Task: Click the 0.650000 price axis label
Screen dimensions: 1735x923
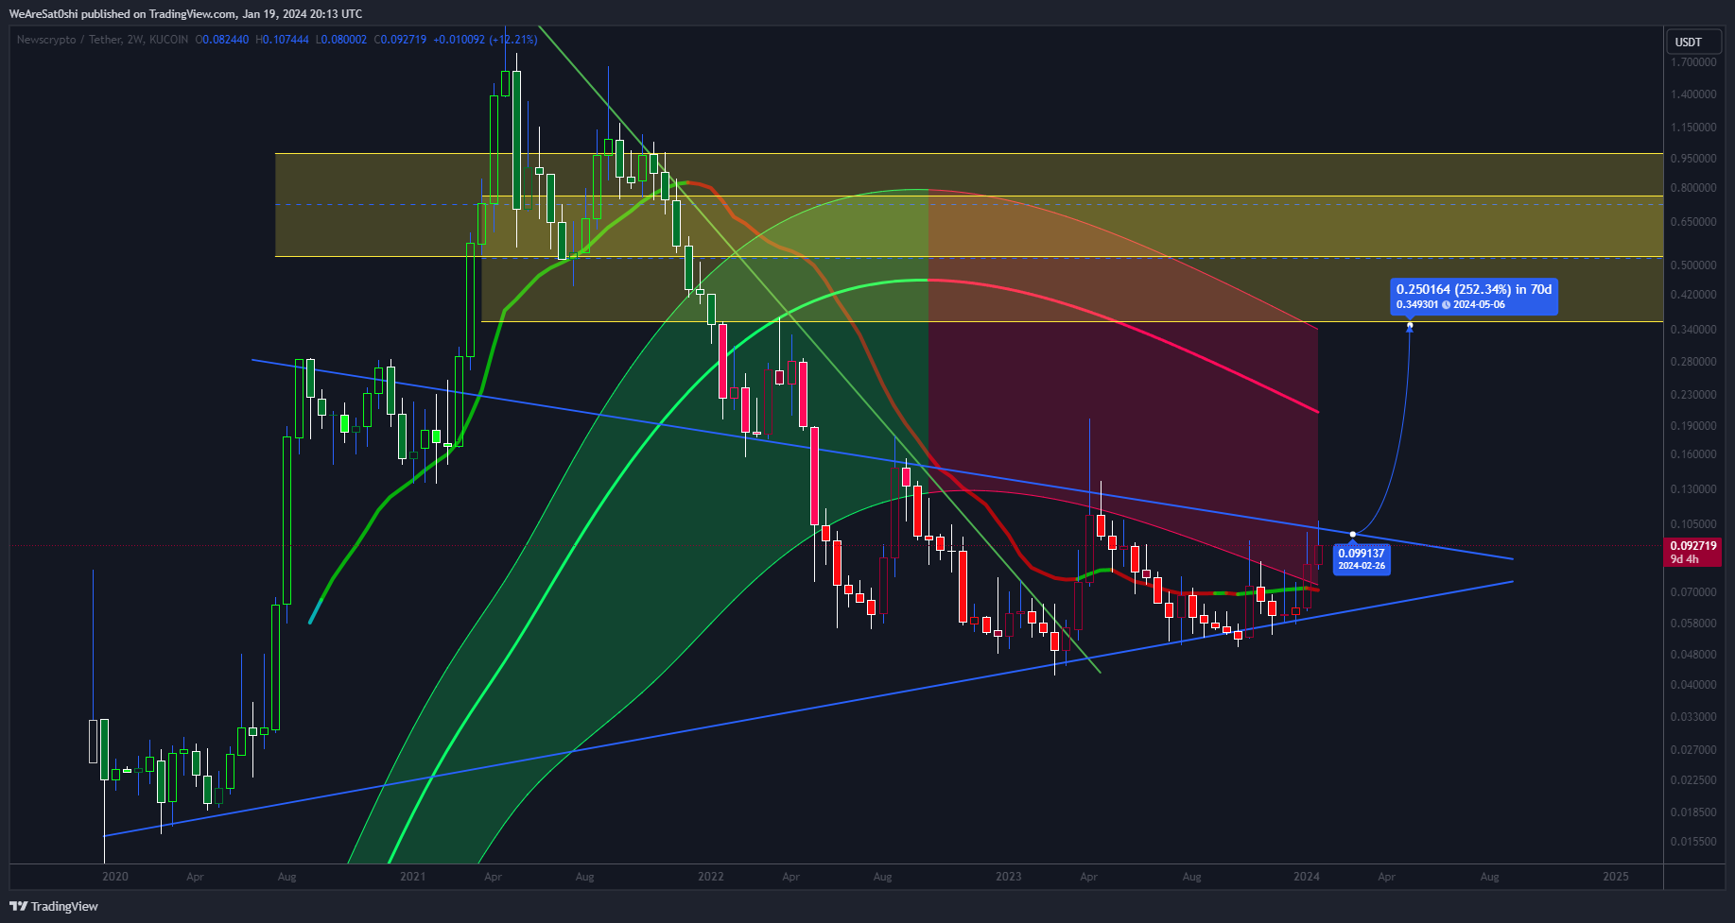Action: (x=1693, y=222)
